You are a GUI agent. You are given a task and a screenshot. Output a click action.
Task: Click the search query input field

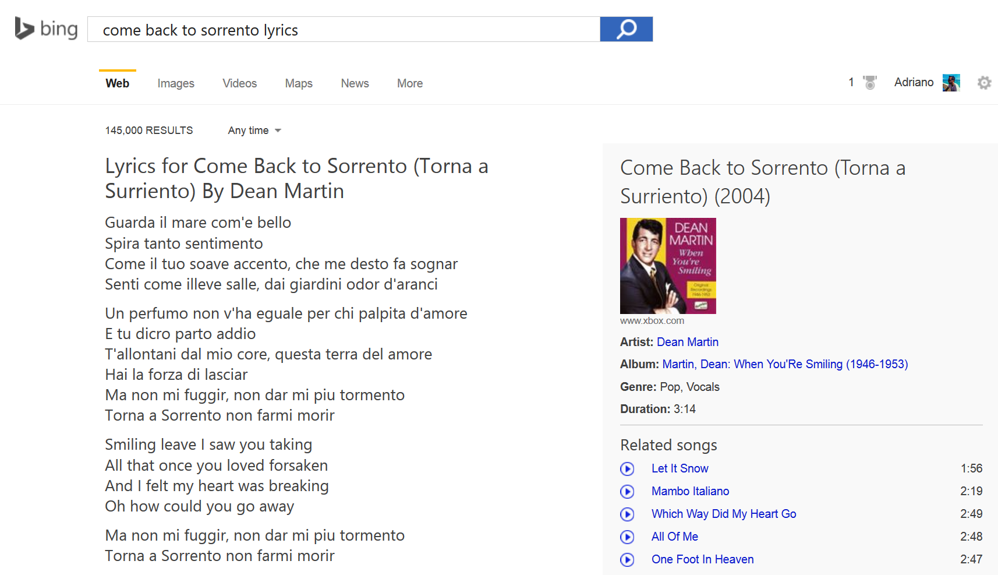click(344, 29)
